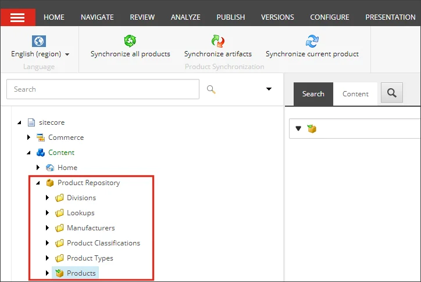This screenshot has height=282, width=421.
Task: Select the Product Types tree item
Action: (90, 258)
